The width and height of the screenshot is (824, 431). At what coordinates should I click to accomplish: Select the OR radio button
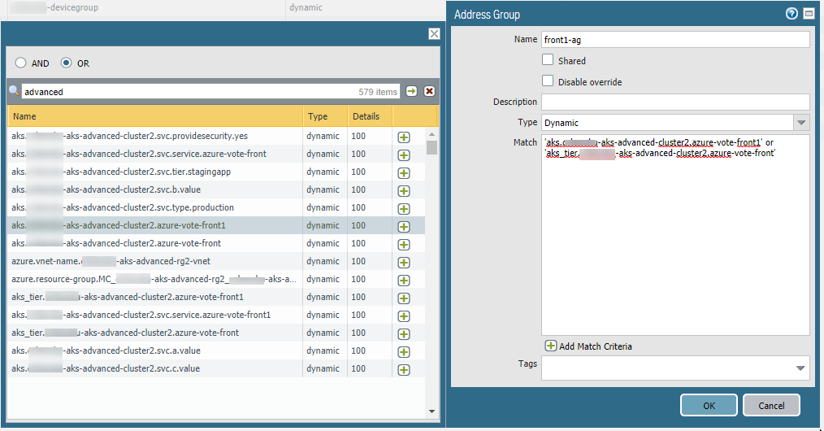(x=67, y=63)
